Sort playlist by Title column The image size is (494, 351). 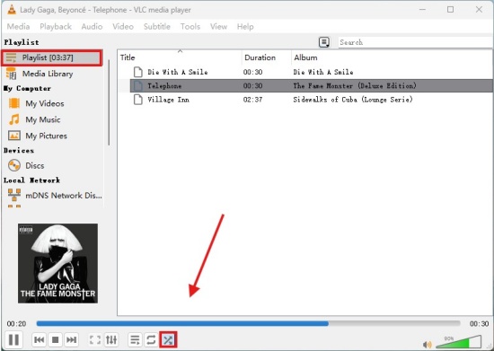tap(180, 57)
